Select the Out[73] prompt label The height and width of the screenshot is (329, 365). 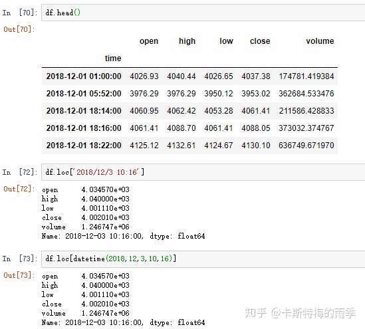(x=19, y=275)
